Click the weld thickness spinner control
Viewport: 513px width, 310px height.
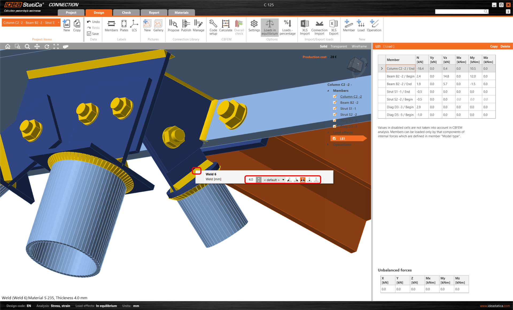click(x=259, y=180)
